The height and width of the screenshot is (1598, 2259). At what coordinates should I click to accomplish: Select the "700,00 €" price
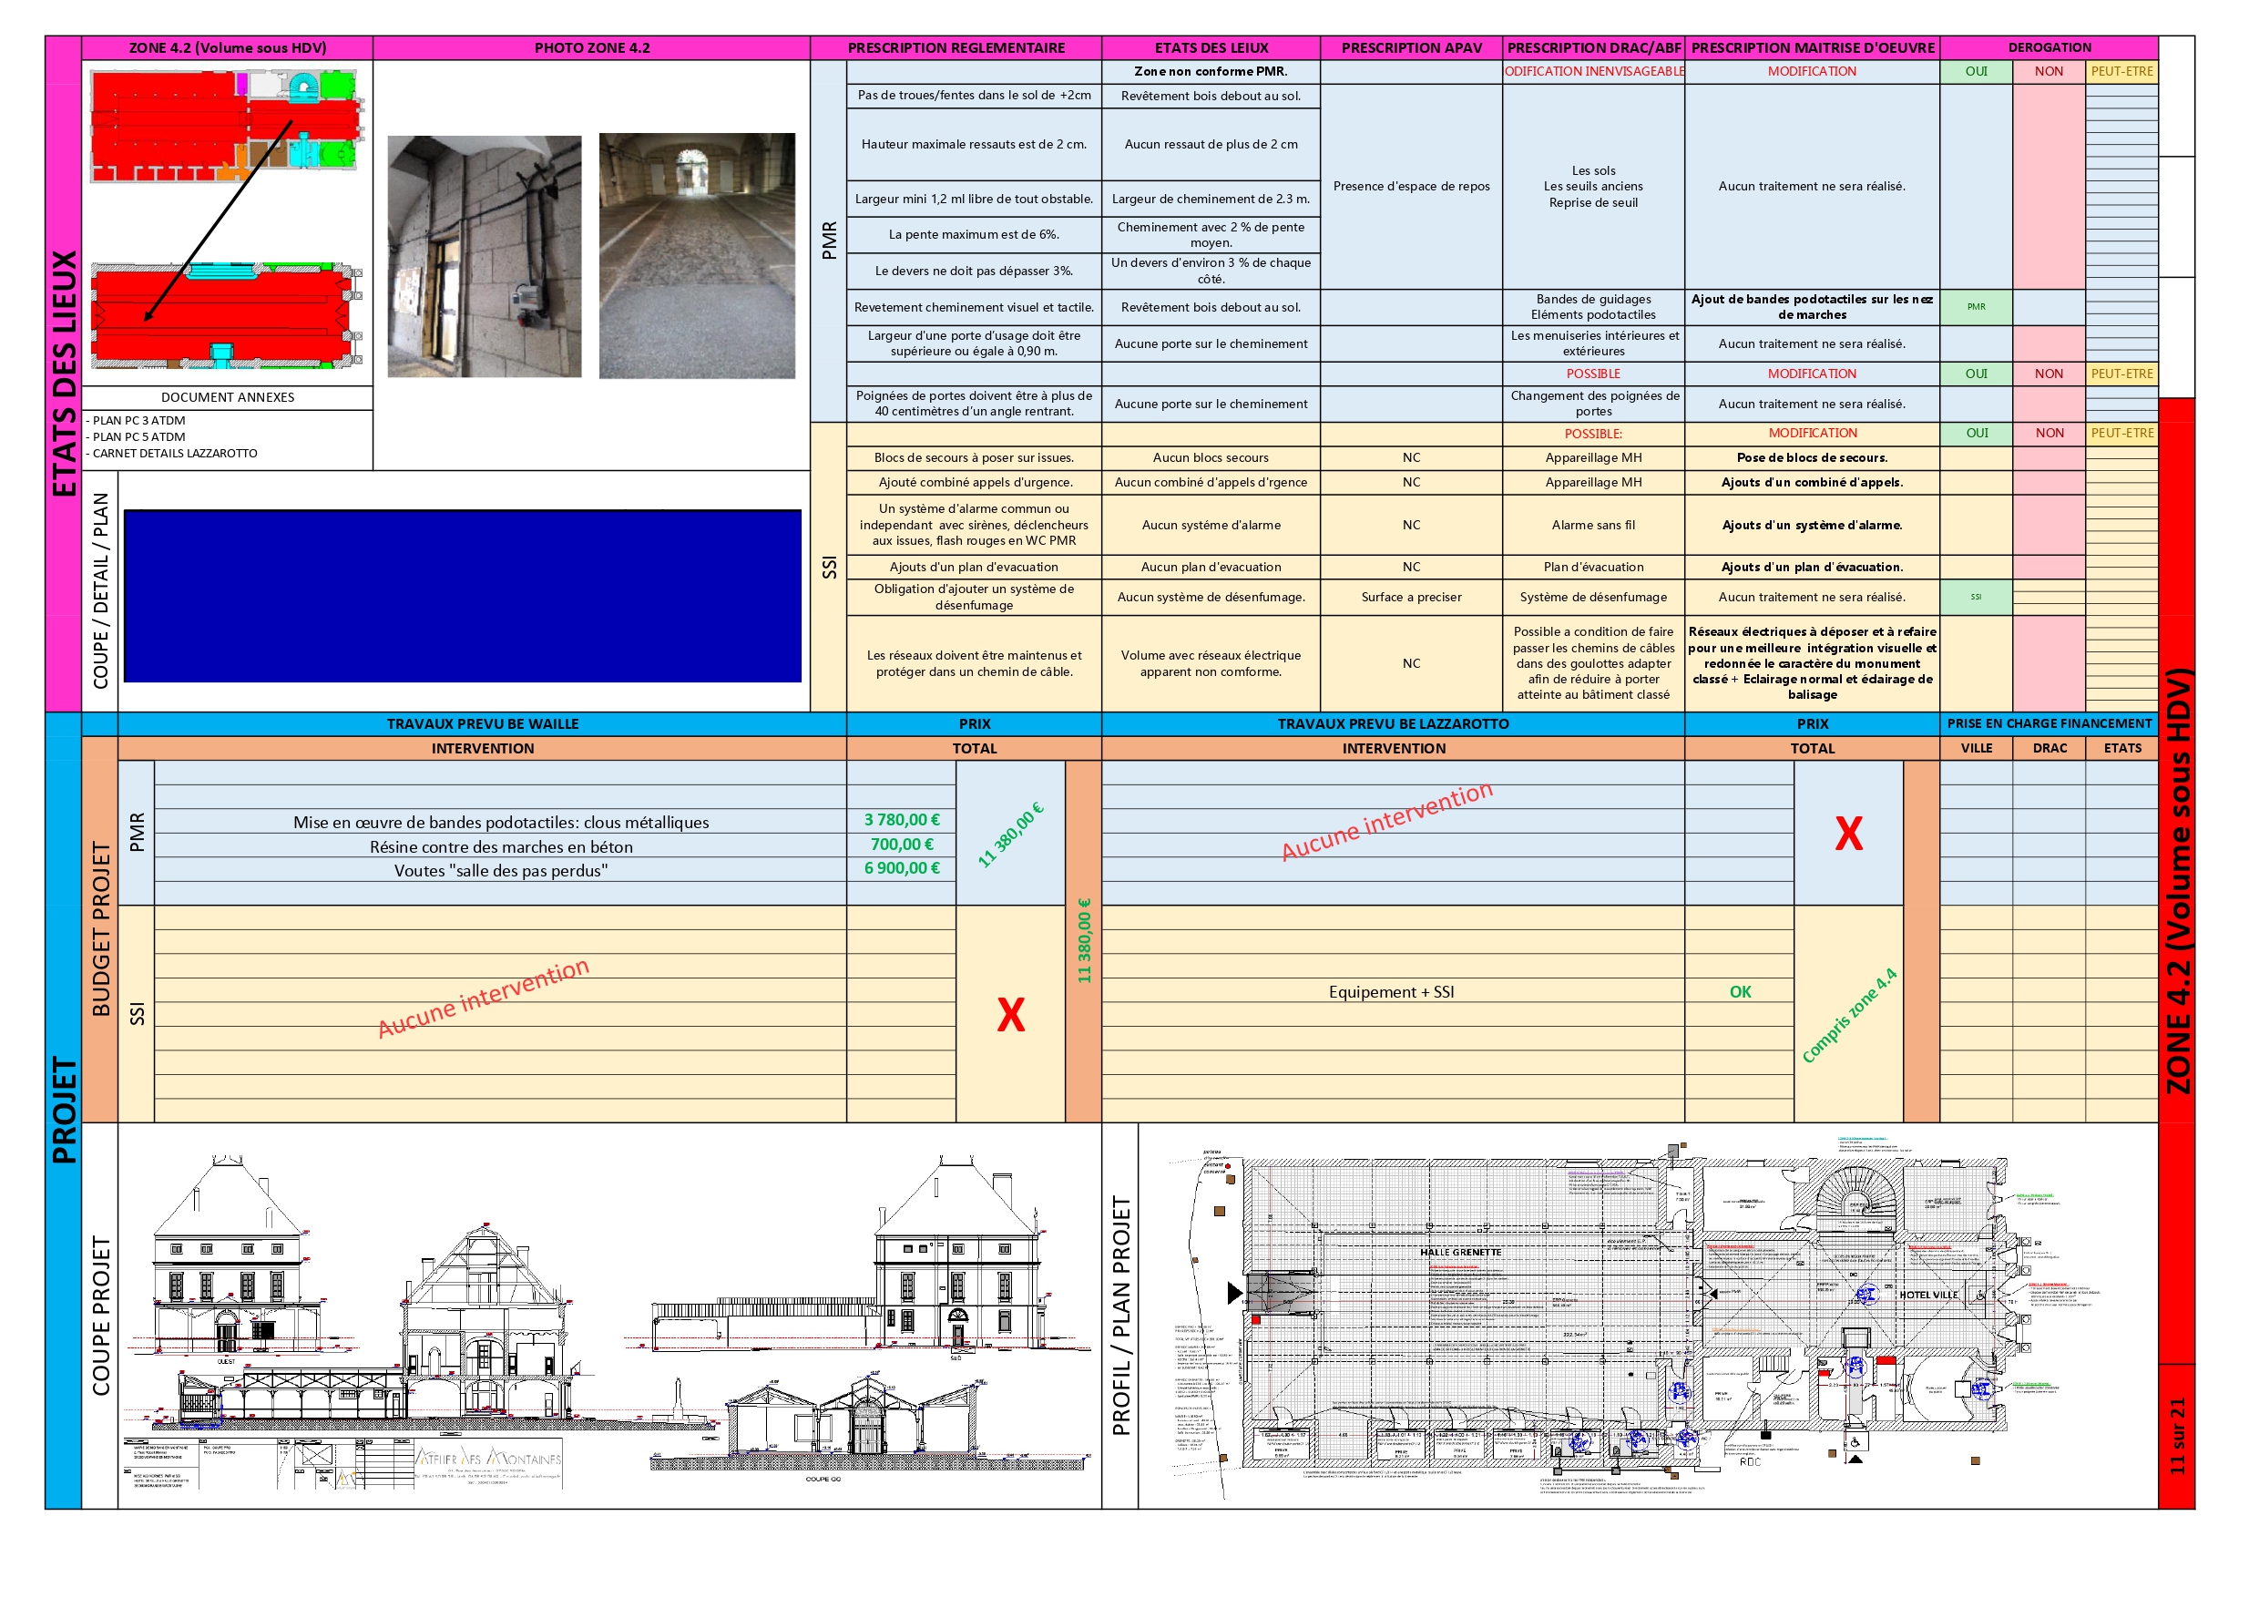click(901, 845)
